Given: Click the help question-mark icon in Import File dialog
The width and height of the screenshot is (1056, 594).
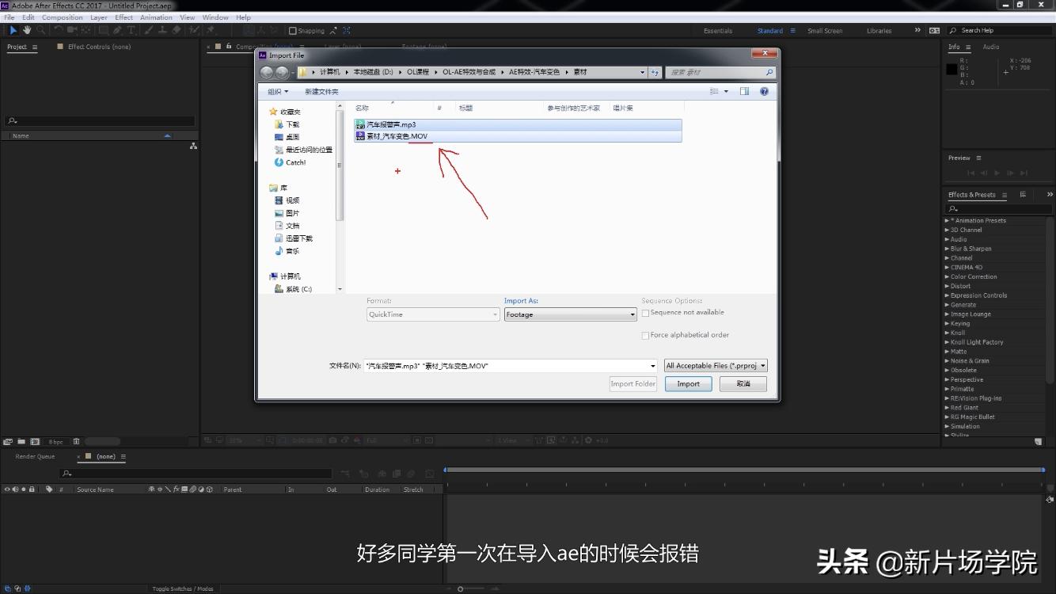Looking at the screenshot, I should tap(763, 91).
